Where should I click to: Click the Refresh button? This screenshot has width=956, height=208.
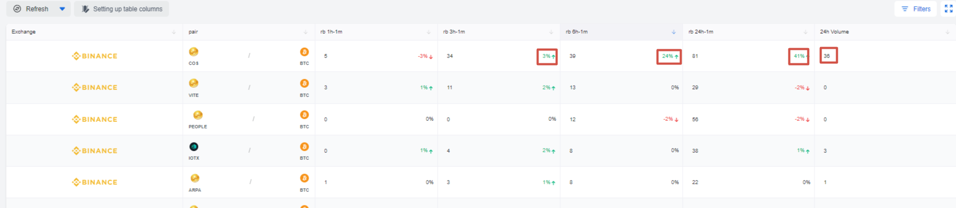pos(31,9)
